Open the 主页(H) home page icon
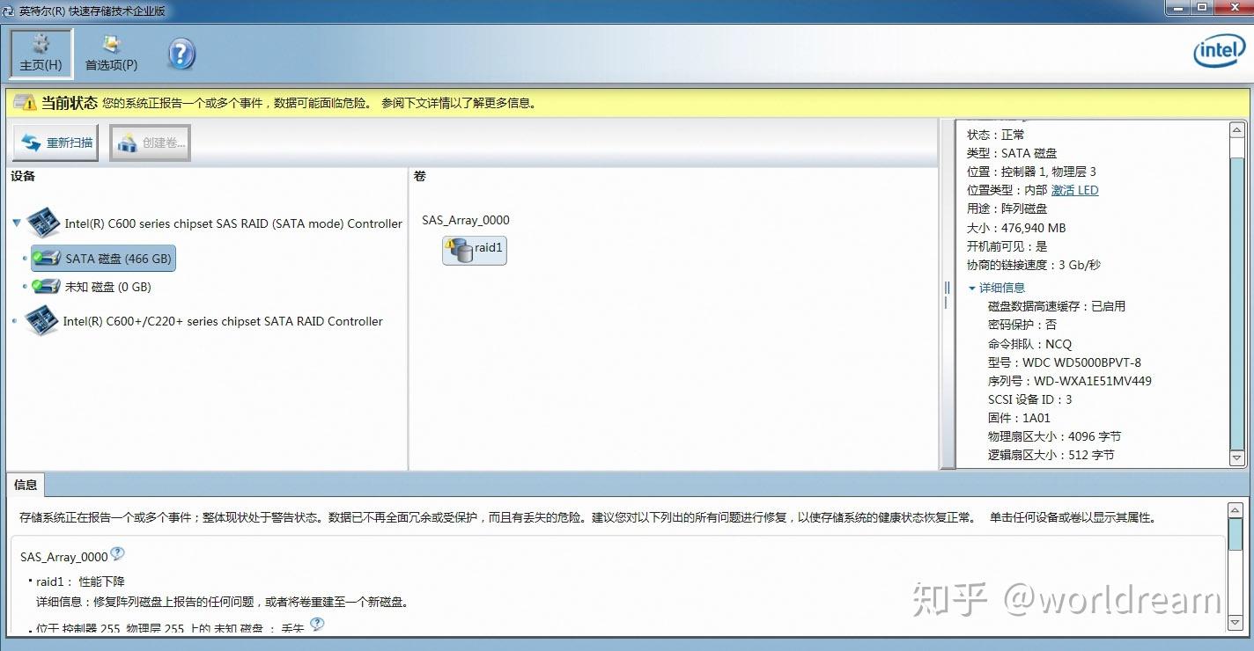 [39, 52]
